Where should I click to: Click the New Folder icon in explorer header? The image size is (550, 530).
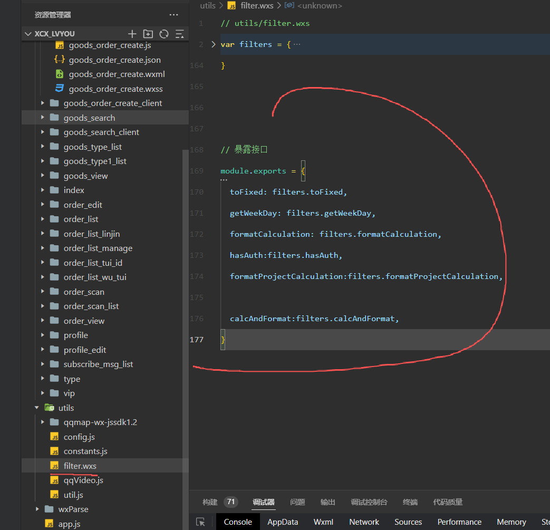[148, 34]
